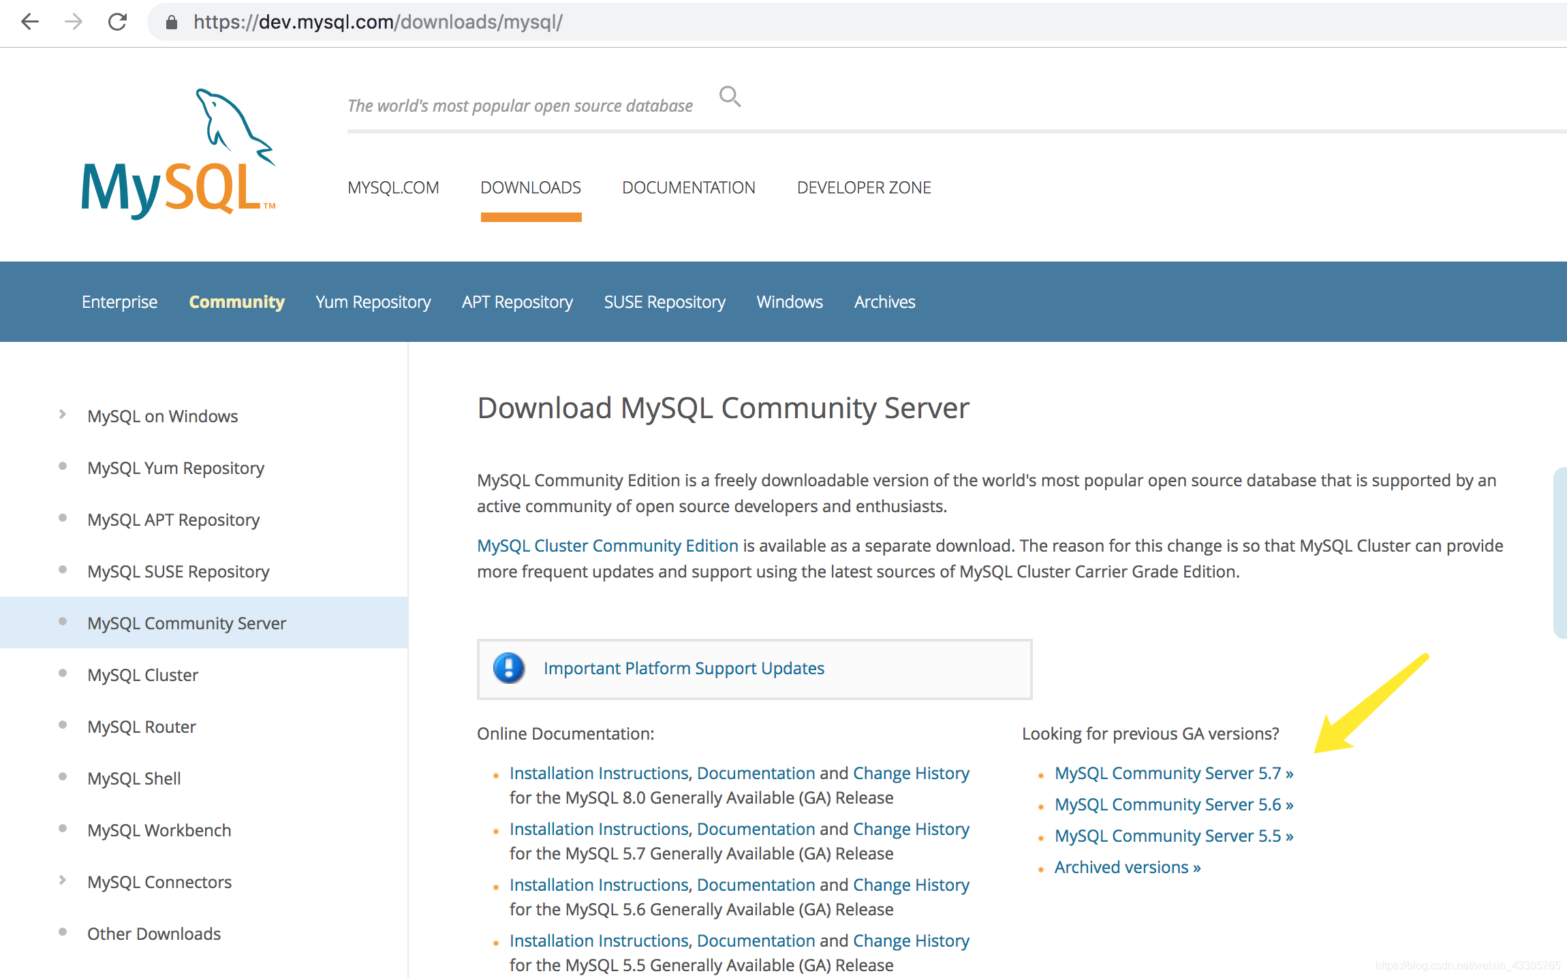Switch to the Enterprise tab
The image size is (1567, 978).
coord(119,302)
